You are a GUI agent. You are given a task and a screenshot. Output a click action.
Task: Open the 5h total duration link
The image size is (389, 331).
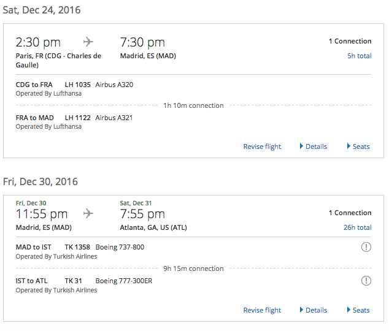[359, 56]
